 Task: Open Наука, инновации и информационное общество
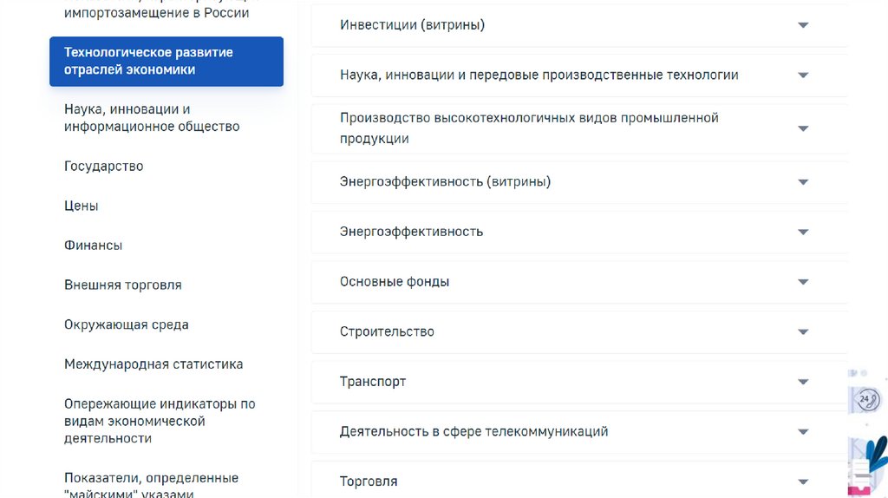(x=152, y=118)
